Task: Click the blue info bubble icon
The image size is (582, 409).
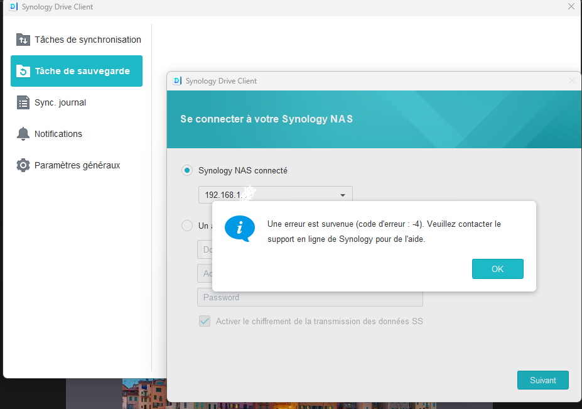Action: (240, 229)
